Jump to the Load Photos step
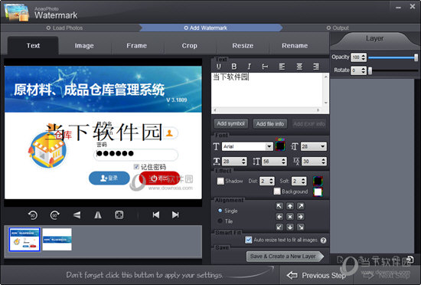Viewport: 421px width, 285px height. click(x=64, y=28)
